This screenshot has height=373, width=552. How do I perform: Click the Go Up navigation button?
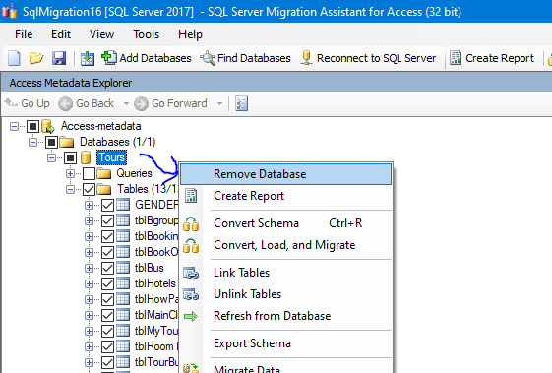coord(28,103)
